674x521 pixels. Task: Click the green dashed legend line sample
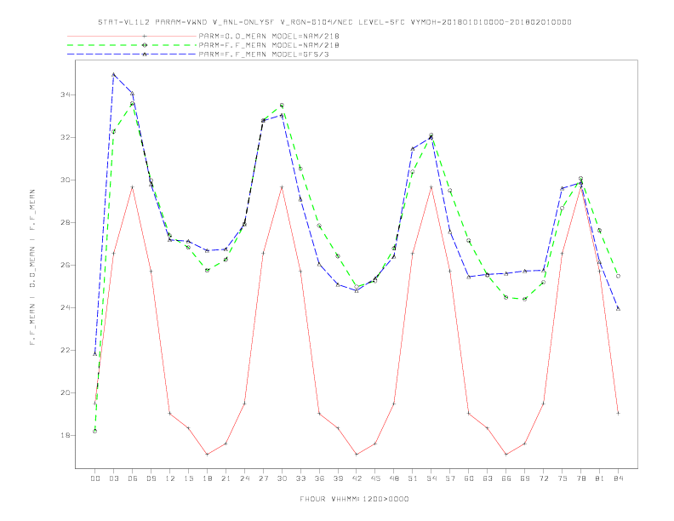coord(132,45)
